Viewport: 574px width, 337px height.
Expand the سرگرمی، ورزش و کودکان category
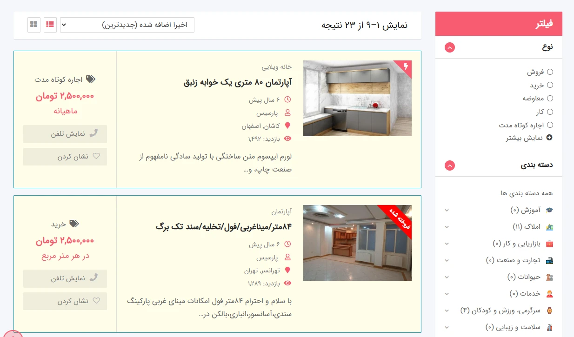coord(447,311)
